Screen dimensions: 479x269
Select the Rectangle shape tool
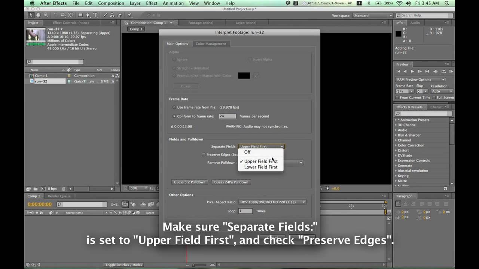click(x=80, y=15)
